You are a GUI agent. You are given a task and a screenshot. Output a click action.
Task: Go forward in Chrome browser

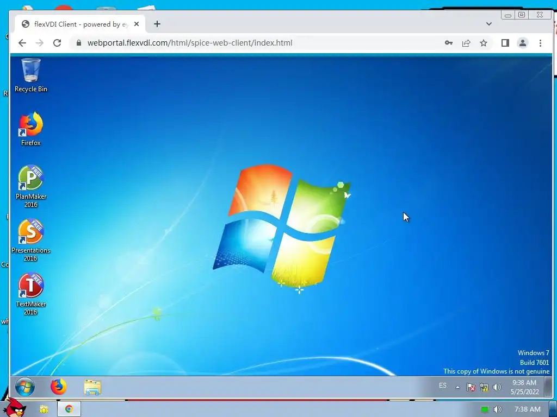click(40, 43)
